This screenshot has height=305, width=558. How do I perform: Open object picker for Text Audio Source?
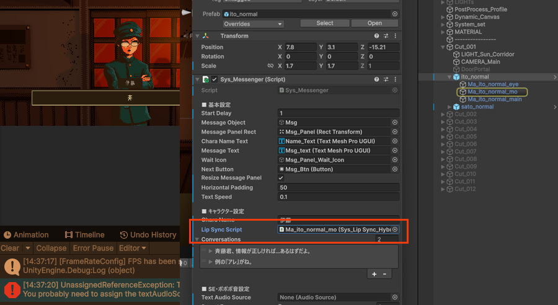[395, 298]
